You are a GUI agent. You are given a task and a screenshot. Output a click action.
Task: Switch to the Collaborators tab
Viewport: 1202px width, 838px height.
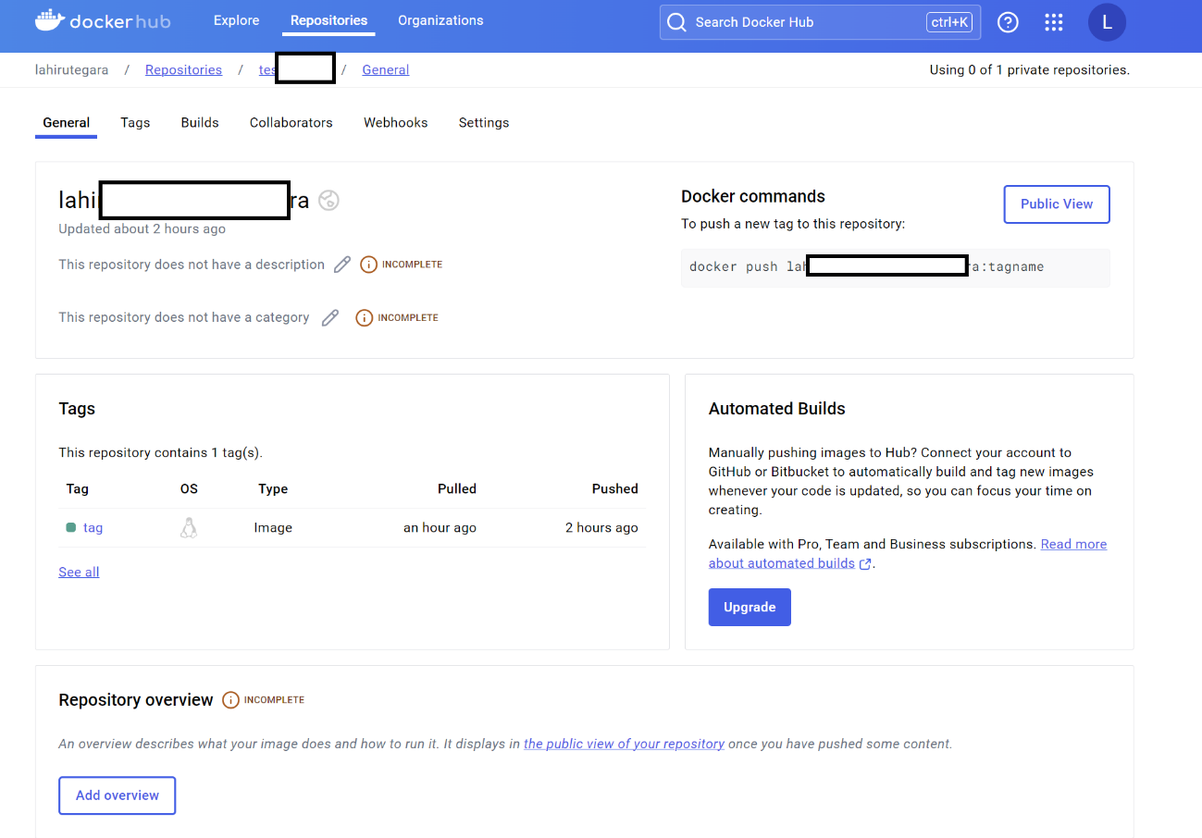tap(291, 122)
